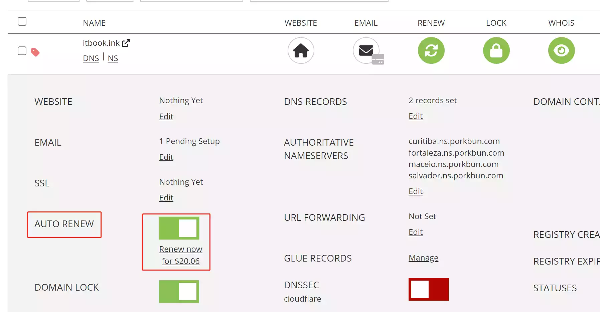Click the DNSSEC label
The height and width of the screenshot is (312, 600).
(301, 285)
